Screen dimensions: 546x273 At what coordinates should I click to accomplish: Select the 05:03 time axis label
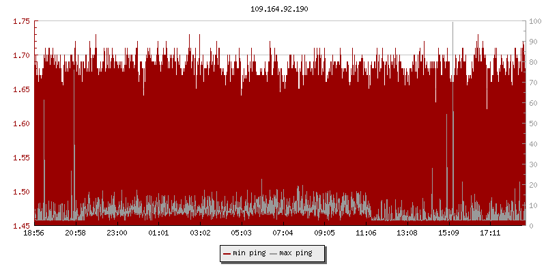click(x=242, y=233)
